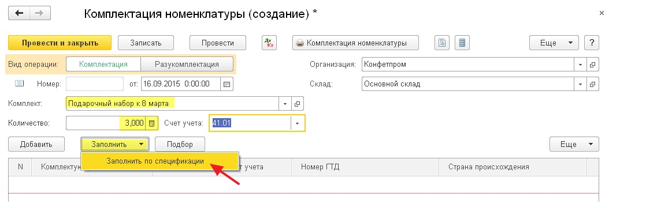Click the Заполнить menu button
672x208 pixels.
tap(115, 144)
